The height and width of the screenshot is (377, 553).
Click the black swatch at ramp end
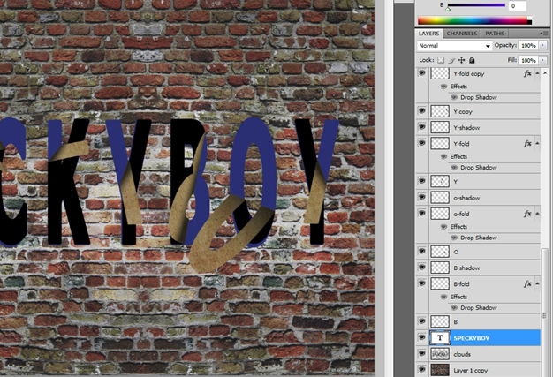[x=529, y=23]
